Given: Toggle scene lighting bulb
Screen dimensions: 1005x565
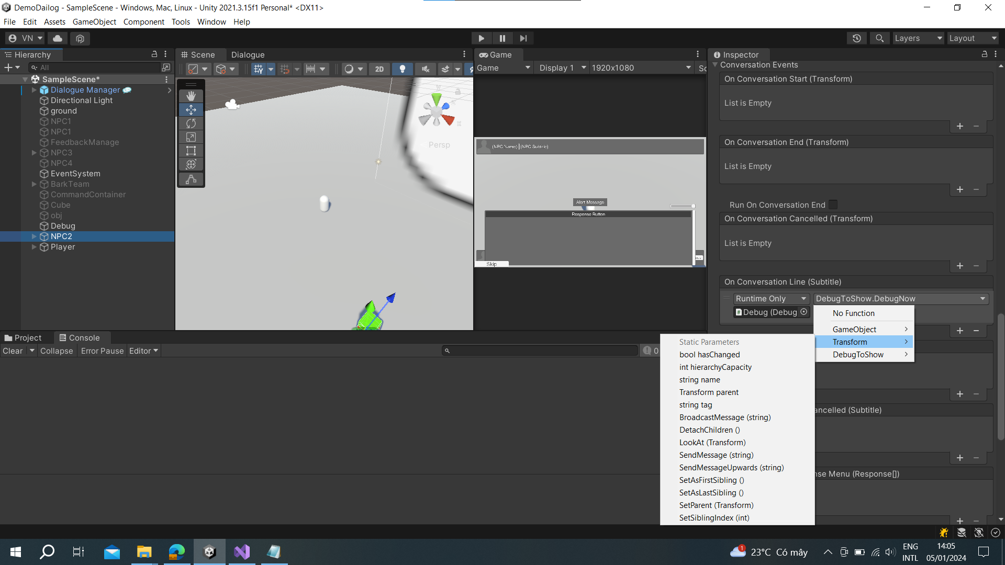Looking at the screenshot, I should (403, 69).
